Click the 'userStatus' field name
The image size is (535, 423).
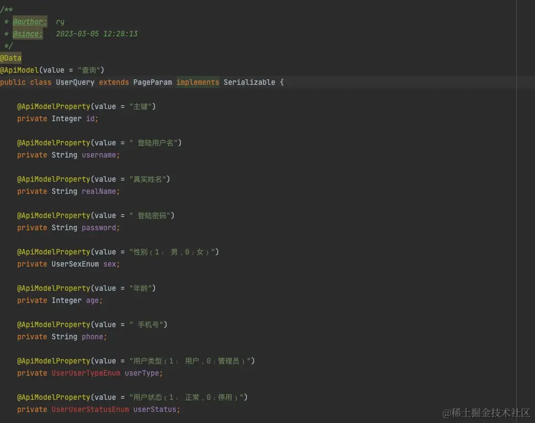[154, 409]
